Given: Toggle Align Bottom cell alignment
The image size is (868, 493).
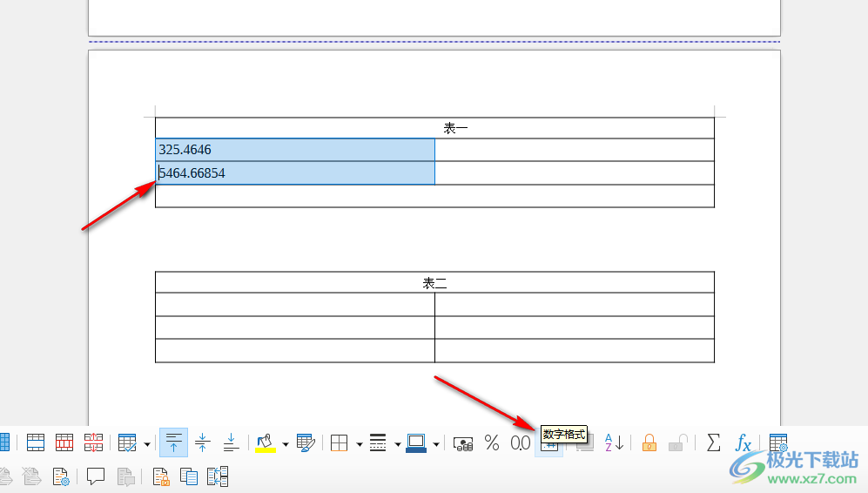Looking at the screenshot, I should (231, 443).
